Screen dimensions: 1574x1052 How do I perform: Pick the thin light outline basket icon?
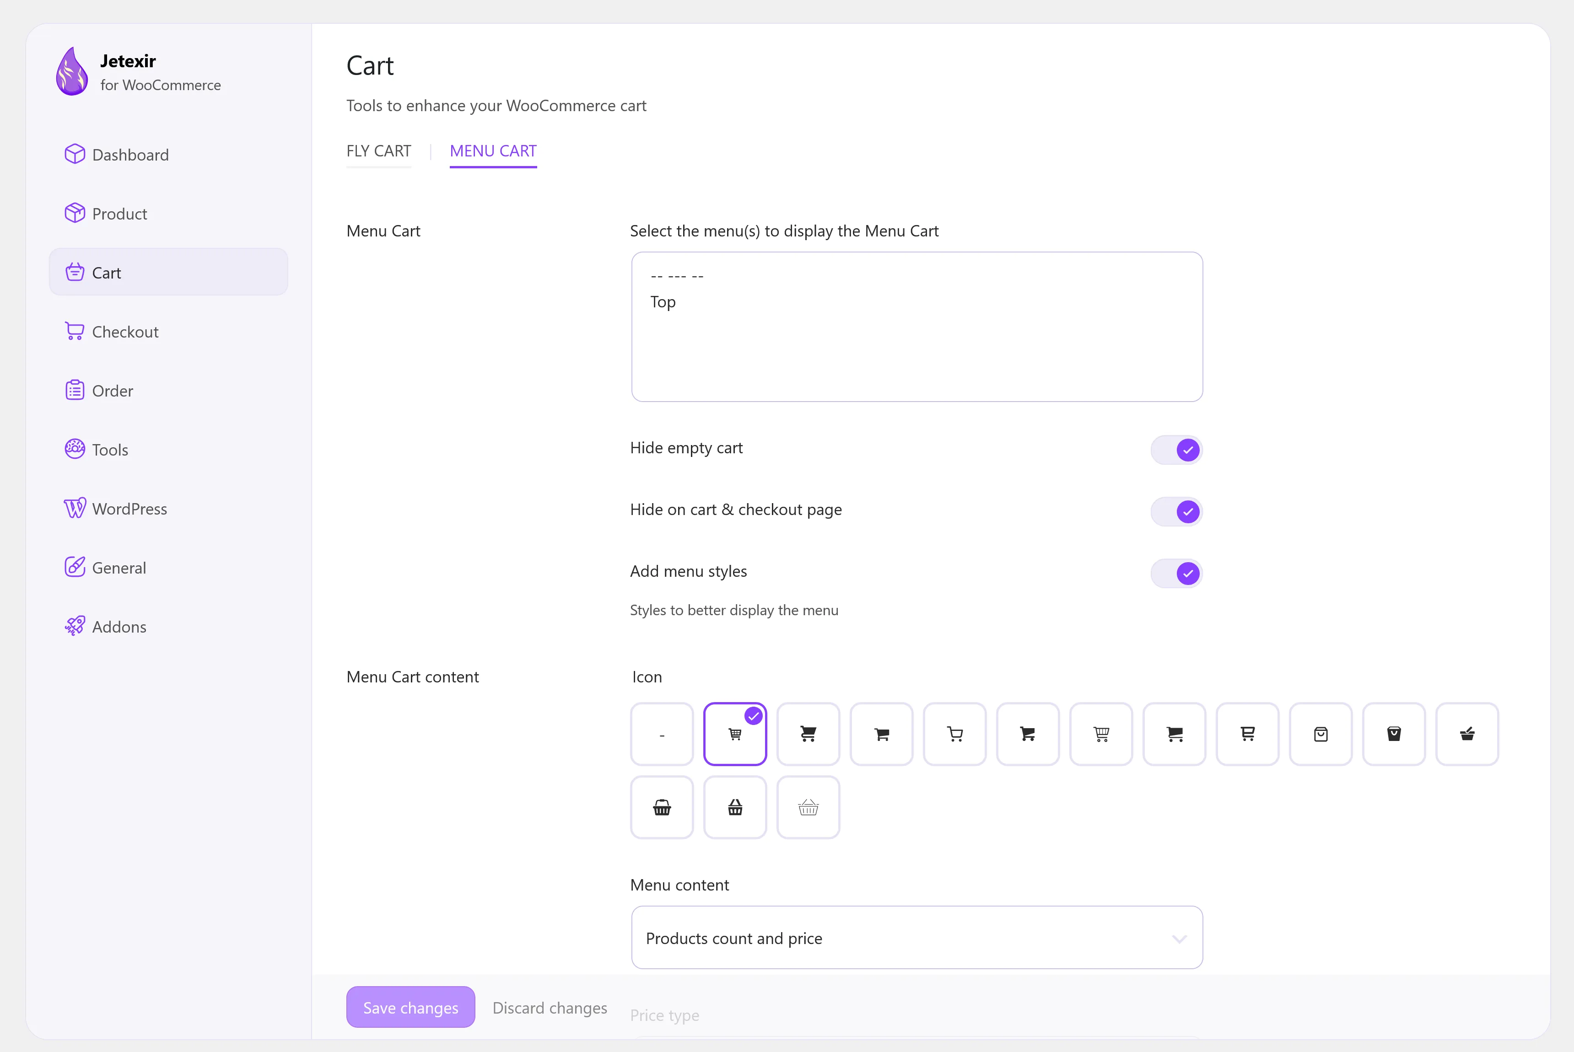coord(808,807)
